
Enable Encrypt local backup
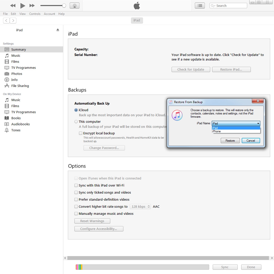coord(81,133)
